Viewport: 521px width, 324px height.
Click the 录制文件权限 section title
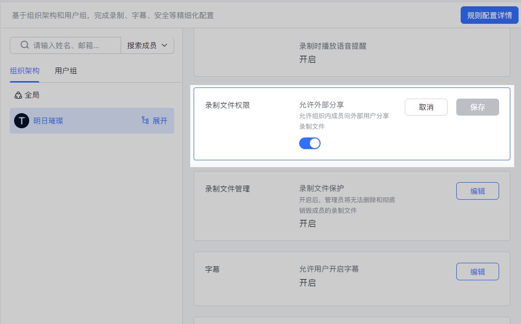click(x=227, y=105)
